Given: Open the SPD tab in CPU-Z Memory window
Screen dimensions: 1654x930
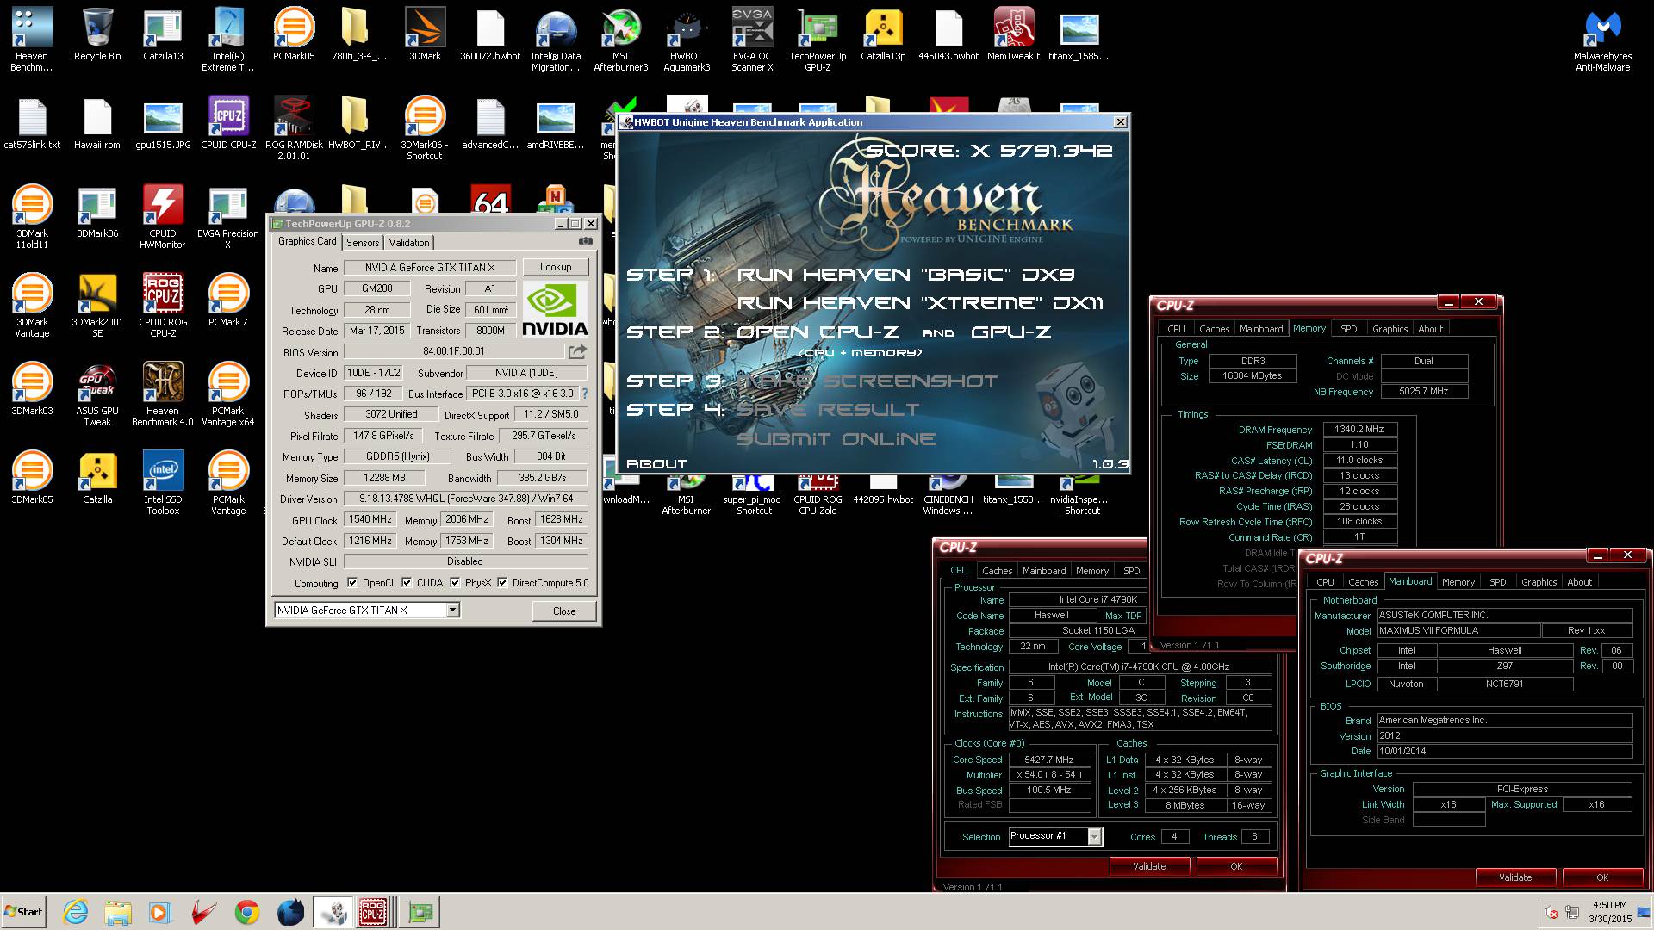Looking at the screenshot, I should (1349, 329).
